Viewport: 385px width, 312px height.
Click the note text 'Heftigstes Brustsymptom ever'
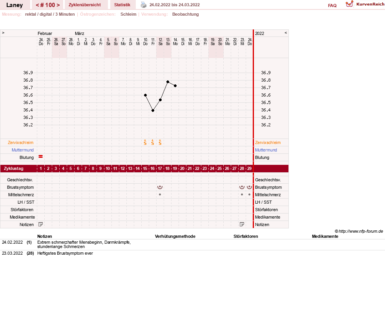65,254
